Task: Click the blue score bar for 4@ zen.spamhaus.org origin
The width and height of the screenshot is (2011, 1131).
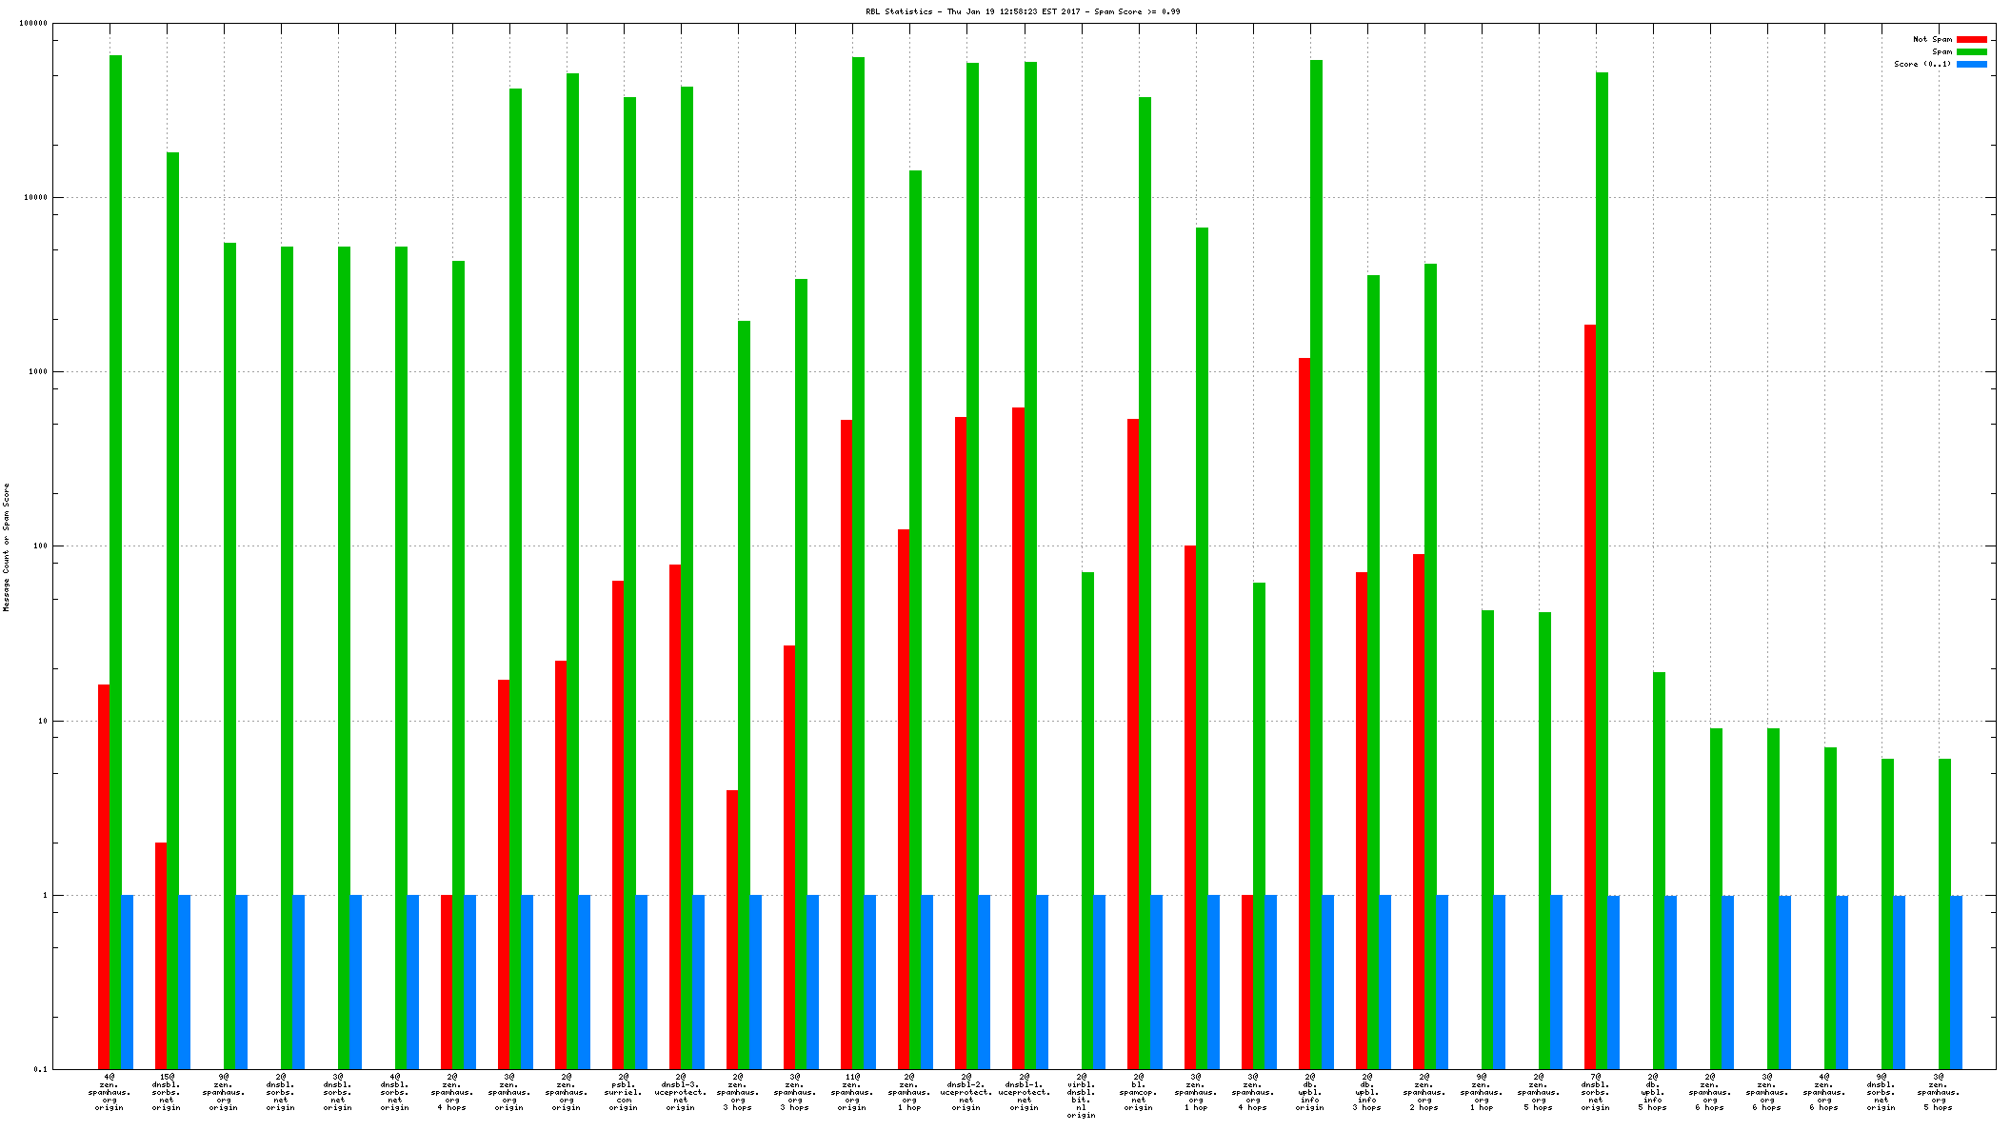Action: [128, 981]
